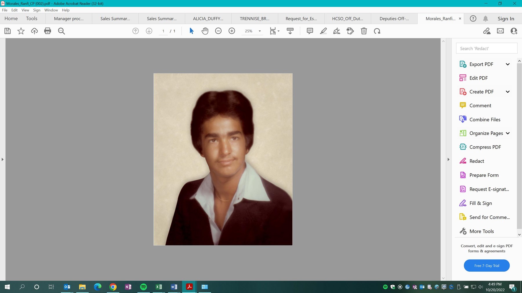Click the Sign In button
This screenshot has width=522, height=293.
505,18
